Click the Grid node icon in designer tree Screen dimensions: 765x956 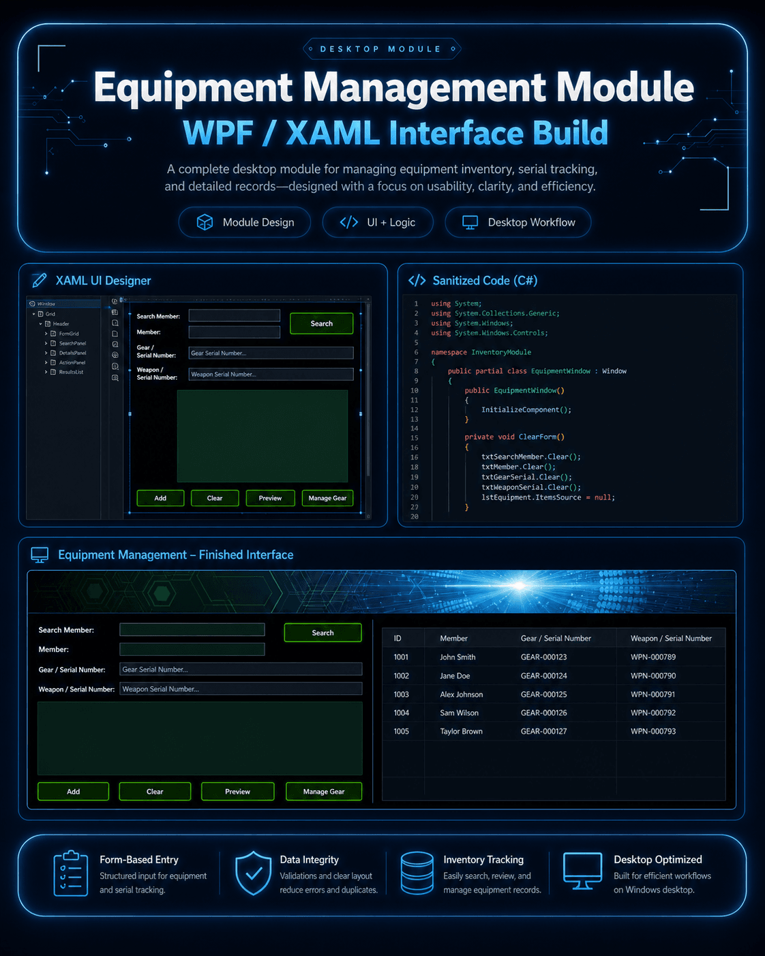(x=41, y=314)
